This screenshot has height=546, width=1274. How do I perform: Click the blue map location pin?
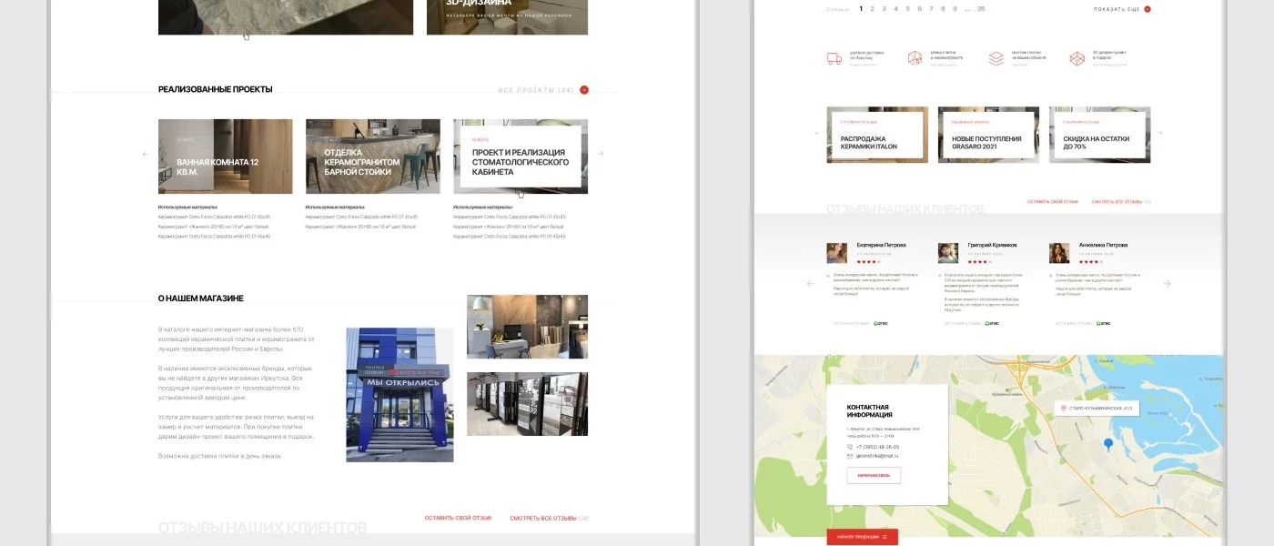tap(1107, 444)
